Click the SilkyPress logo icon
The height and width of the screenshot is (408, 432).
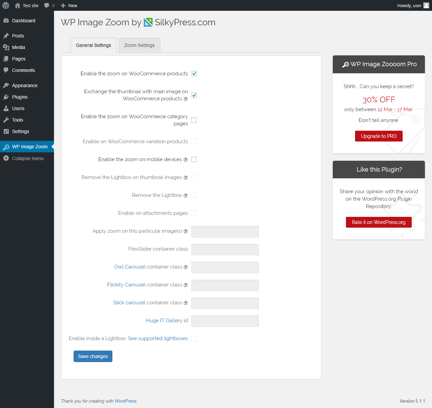pyautogui.click(x=148, y=22)
